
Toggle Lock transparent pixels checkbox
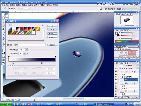[x=120, y=68]
